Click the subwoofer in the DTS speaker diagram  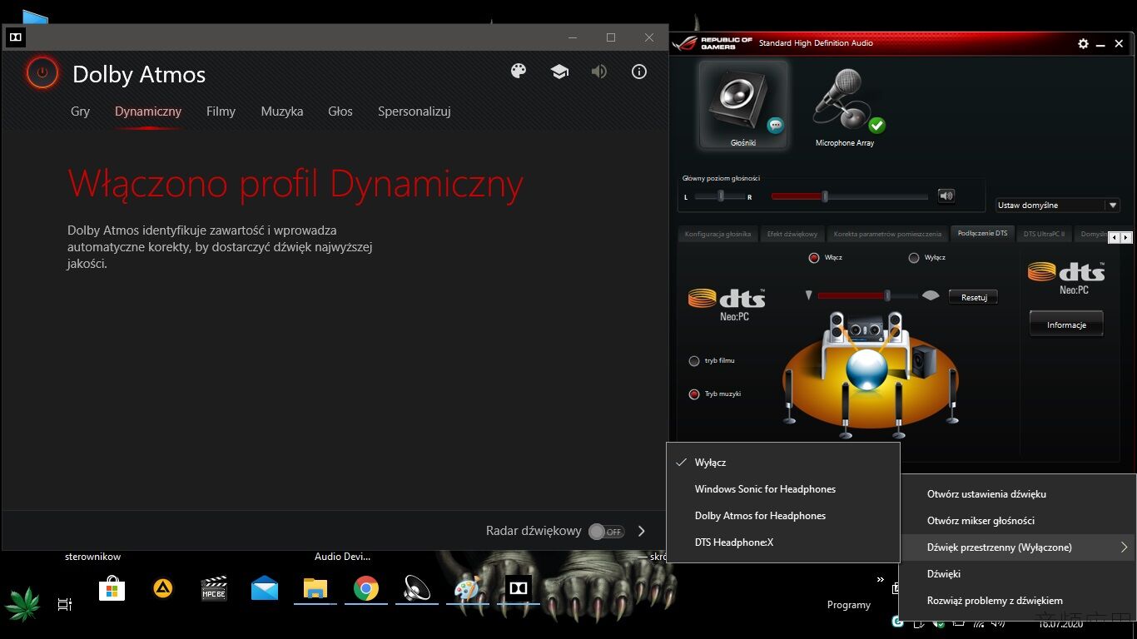[x=923, y=361]
